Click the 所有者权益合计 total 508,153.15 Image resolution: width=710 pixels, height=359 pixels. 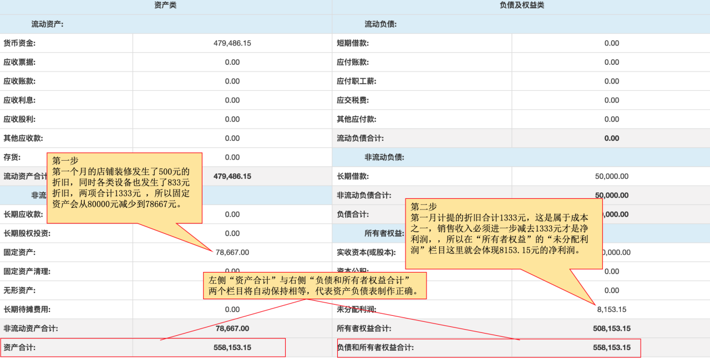[611, 329]
